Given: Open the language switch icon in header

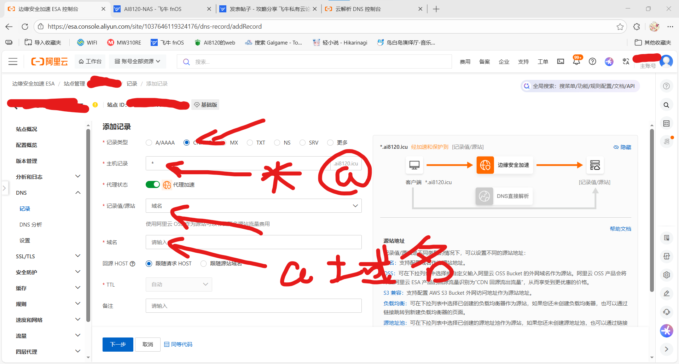Looking at the screenshot, I should 626,61.
